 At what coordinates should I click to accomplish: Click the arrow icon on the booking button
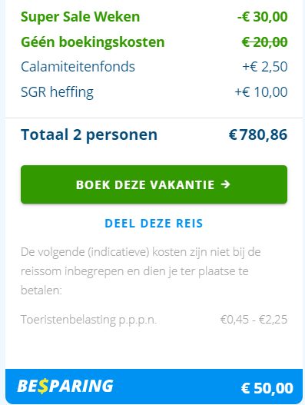[x=226, y=184]
